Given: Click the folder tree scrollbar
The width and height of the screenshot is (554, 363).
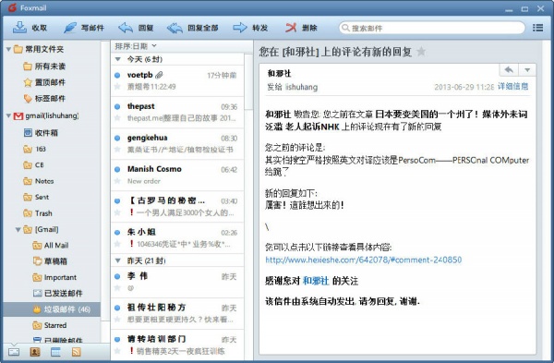Looking at the screenshot, I should click(x=105, y=180).
